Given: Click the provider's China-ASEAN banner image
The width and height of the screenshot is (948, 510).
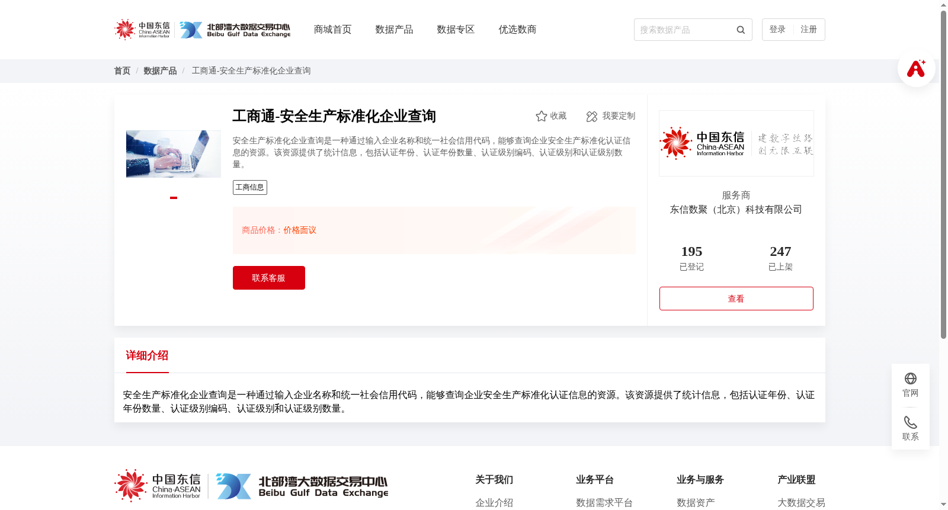Looking at the screenshot, I should click(736, 143).
